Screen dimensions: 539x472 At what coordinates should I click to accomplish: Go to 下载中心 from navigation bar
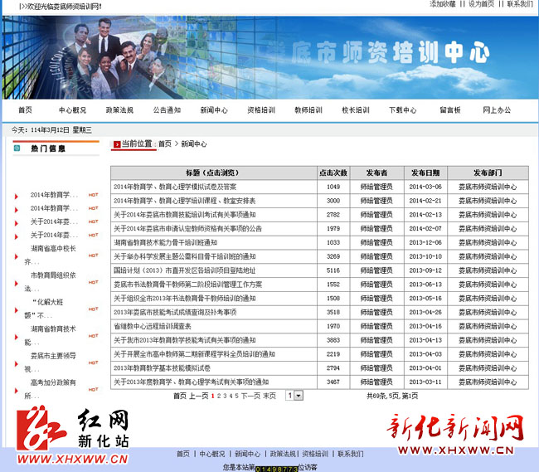coord(403,109)
